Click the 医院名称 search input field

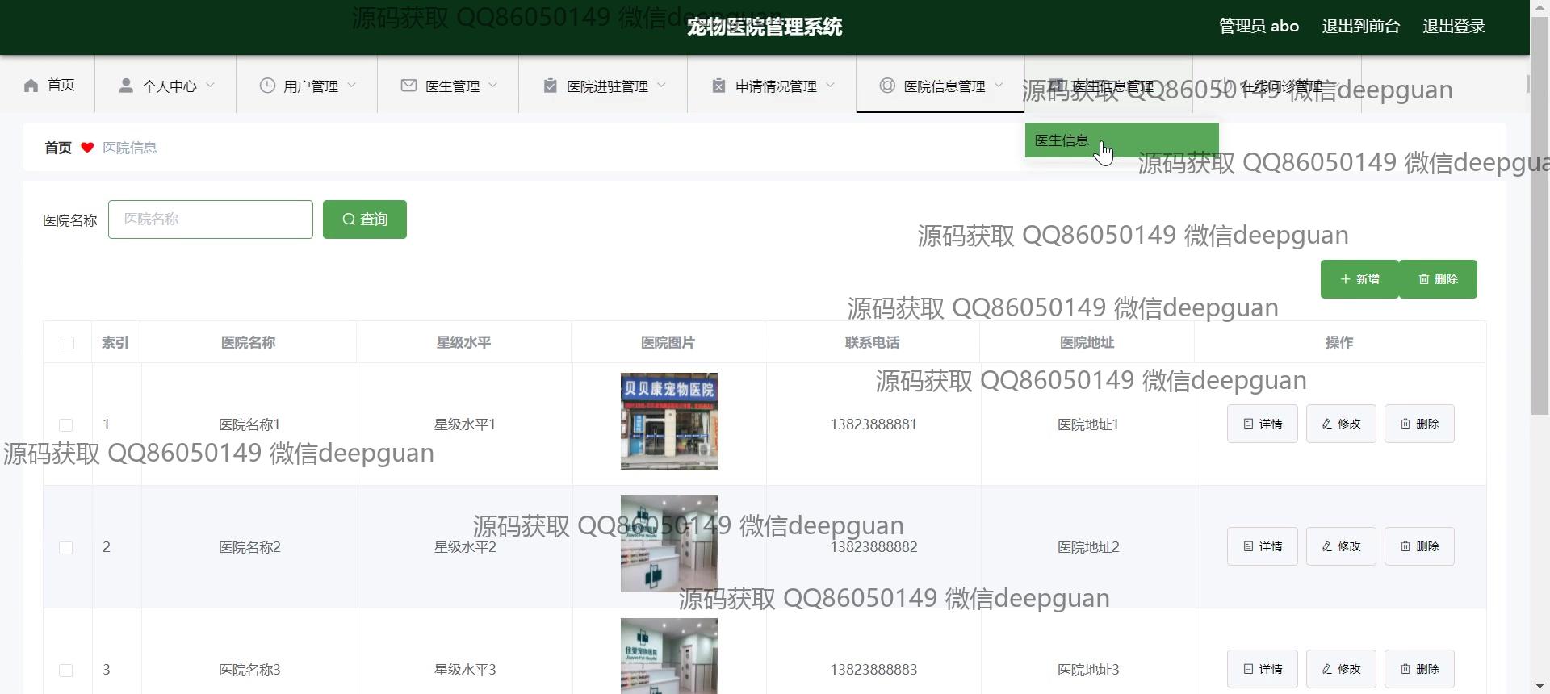click(211, 219)
